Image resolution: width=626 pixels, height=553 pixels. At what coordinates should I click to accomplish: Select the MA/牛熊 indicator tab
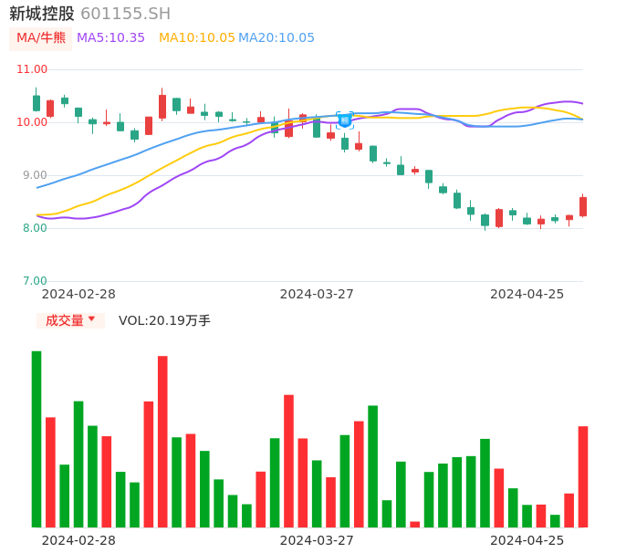[x=41, y=38]
